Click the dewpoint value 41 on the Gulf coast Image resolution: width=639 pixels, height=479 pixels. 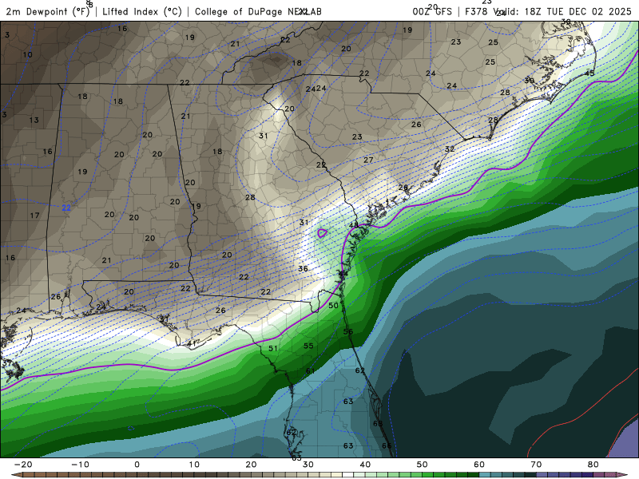192,343
